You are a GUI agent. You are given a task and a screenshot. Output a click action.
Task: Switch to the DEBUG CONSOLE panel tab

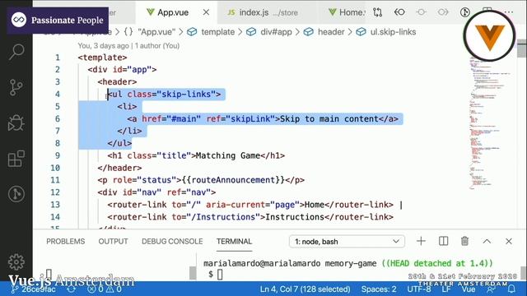pos(172,241)
